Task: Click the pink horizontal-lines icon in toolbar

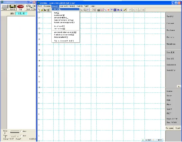Action: (102, 10)
